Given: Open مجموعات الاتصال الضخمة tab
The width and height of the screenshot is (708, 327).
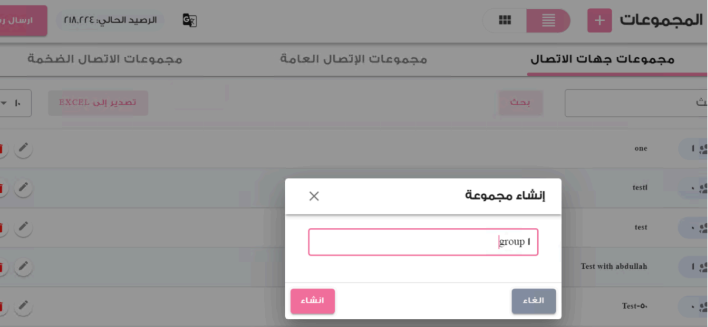Looking at the screenshot, I should 105,59.
